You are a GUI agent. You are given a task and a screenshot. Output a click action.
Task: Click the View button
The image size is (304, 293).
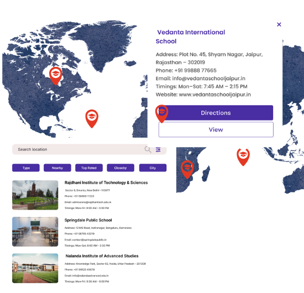click(216, 129)
